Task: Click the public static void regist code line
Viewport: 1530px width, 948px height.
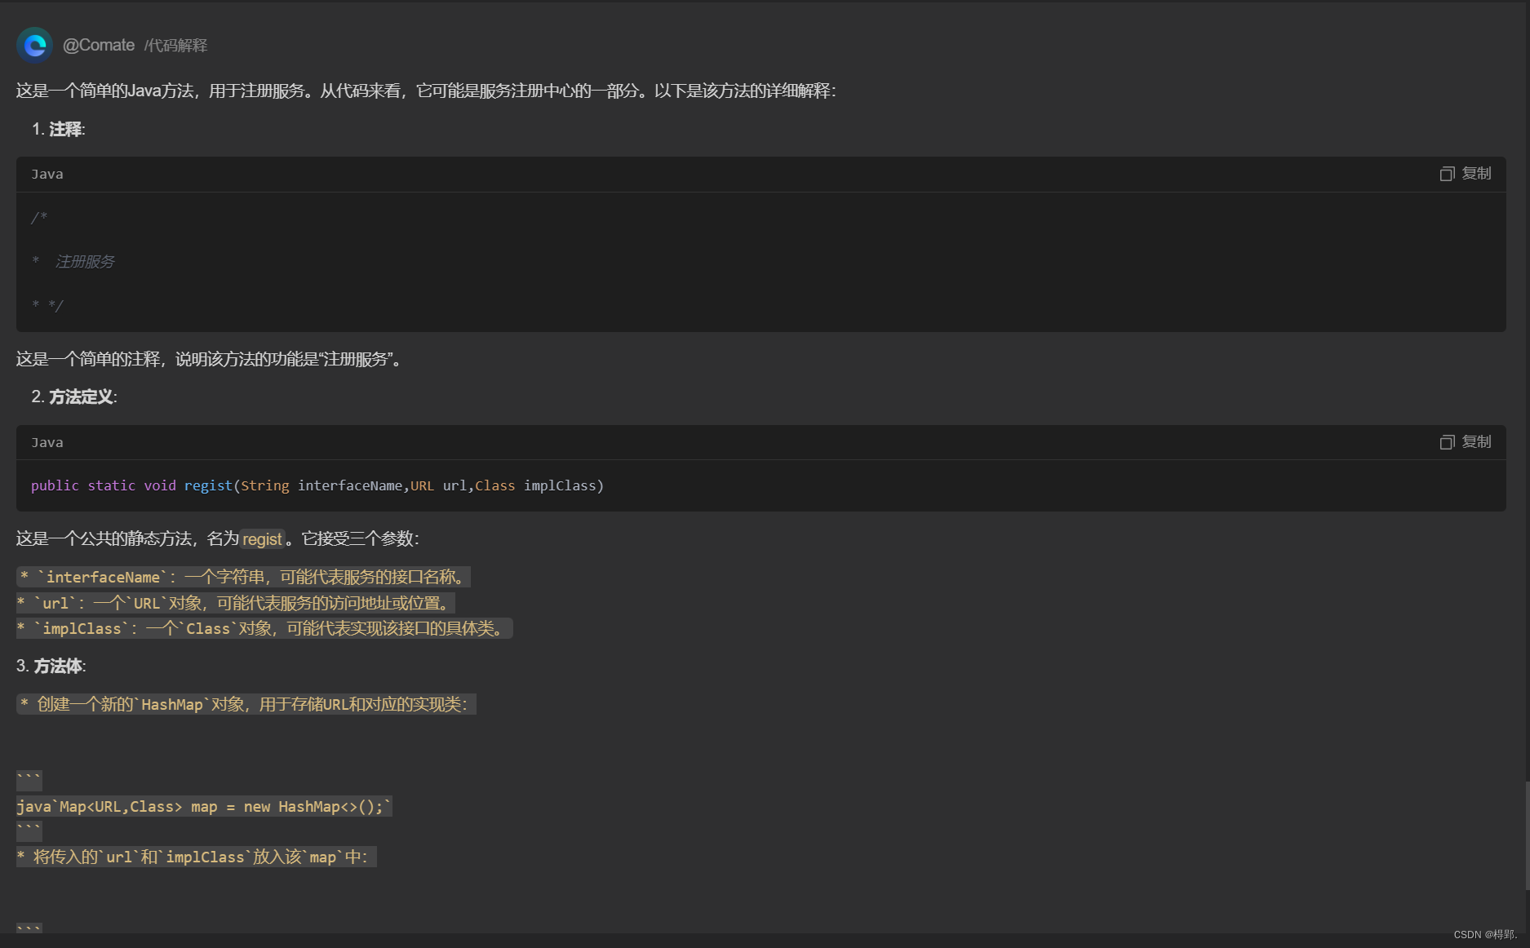Action: [x=317, y=486]
